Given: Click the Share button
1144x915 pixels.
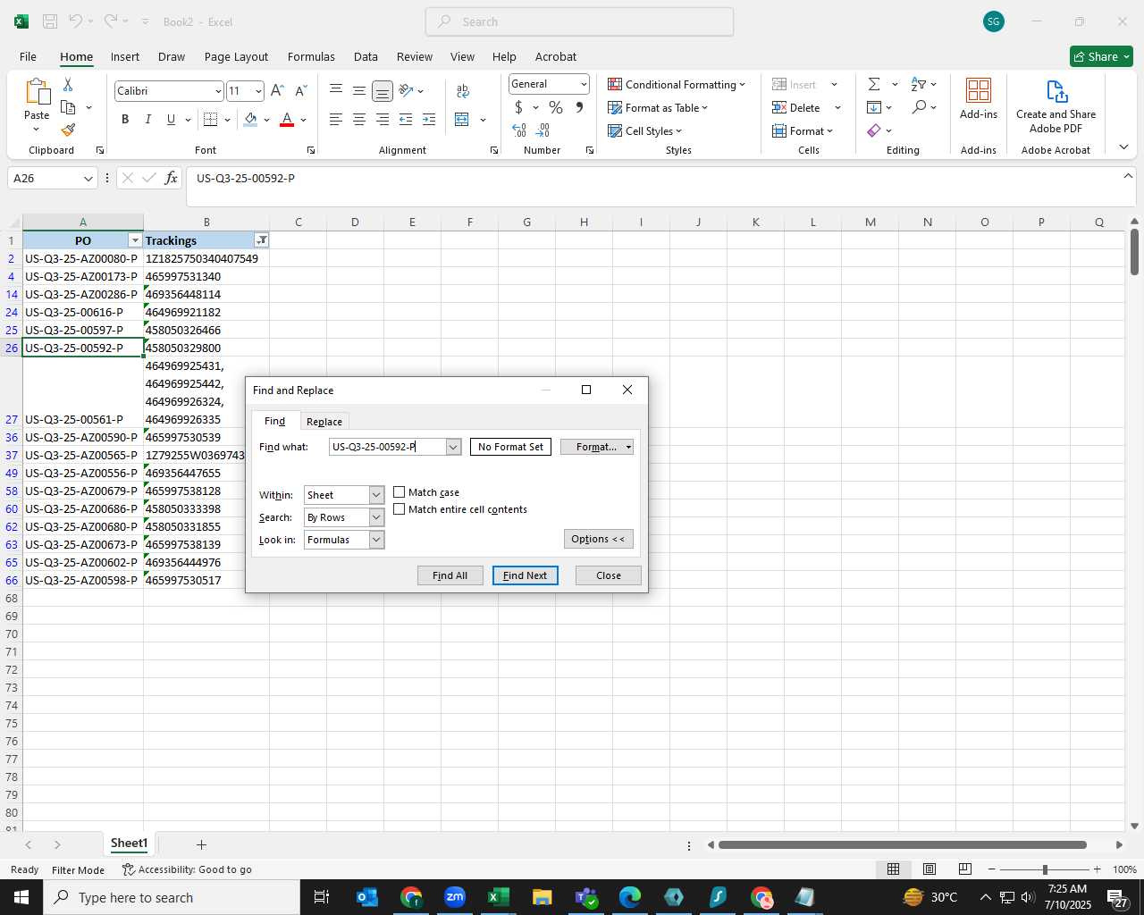Looking at the screenshot, I should click(1101, 56).
